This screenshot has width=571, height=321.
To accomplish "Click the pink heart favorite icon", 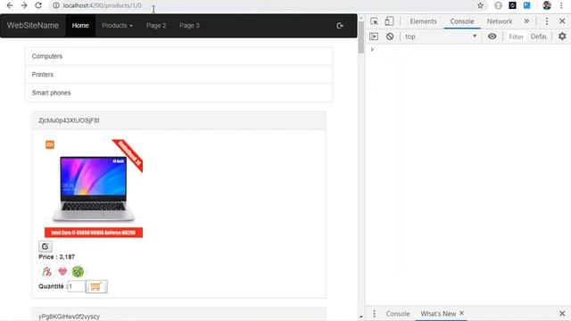I will coord(62,271).
